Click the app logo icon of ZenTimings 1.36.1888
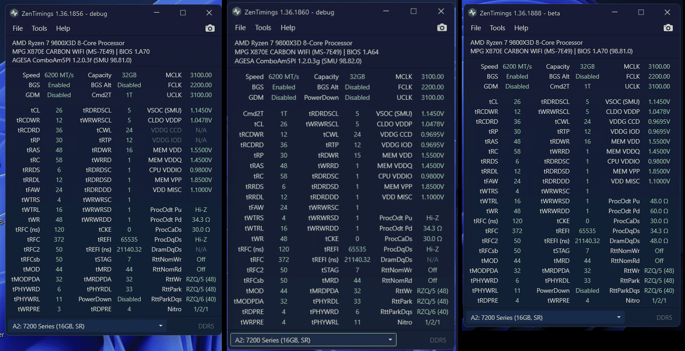 click(472, 13)
